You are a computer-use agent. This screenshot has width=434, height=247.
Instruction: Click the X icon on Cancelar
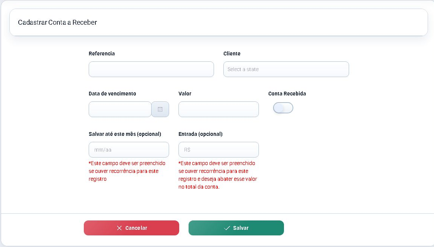tap(119, 228)
